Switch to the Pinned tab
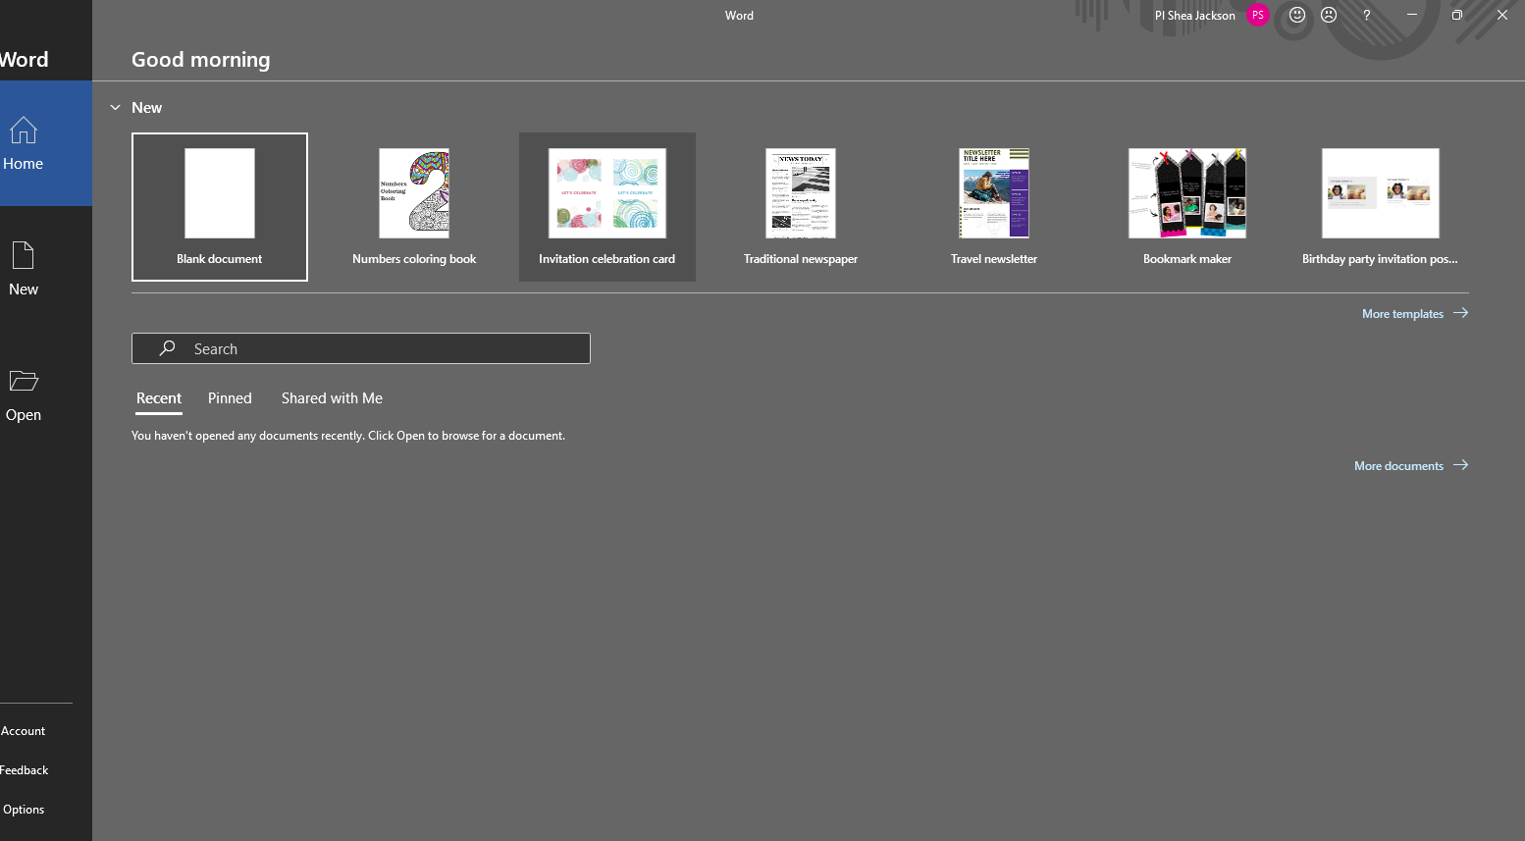Viewport: 1525px width, 841px height. tap(229, 397)
